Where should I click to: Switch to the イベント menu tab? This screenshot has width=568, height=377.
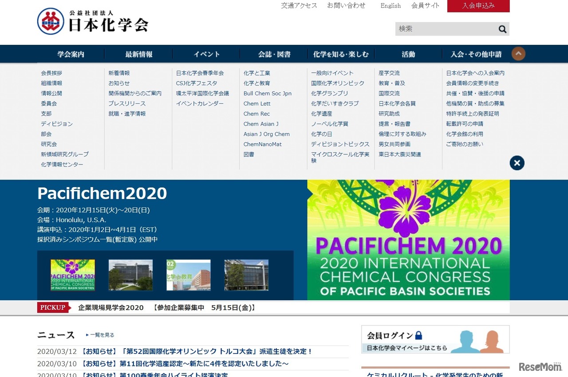click(x=206, y=54)
